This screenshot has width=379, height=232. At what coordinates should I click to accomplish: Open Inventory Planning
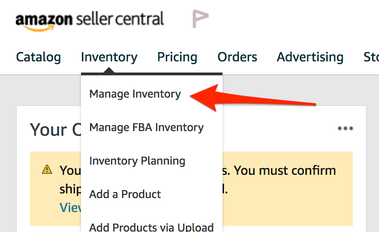click(137, 161)
